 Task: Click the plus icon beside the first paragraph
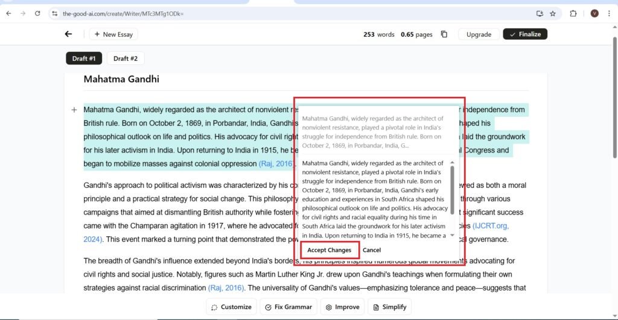(x=74, y=110)
